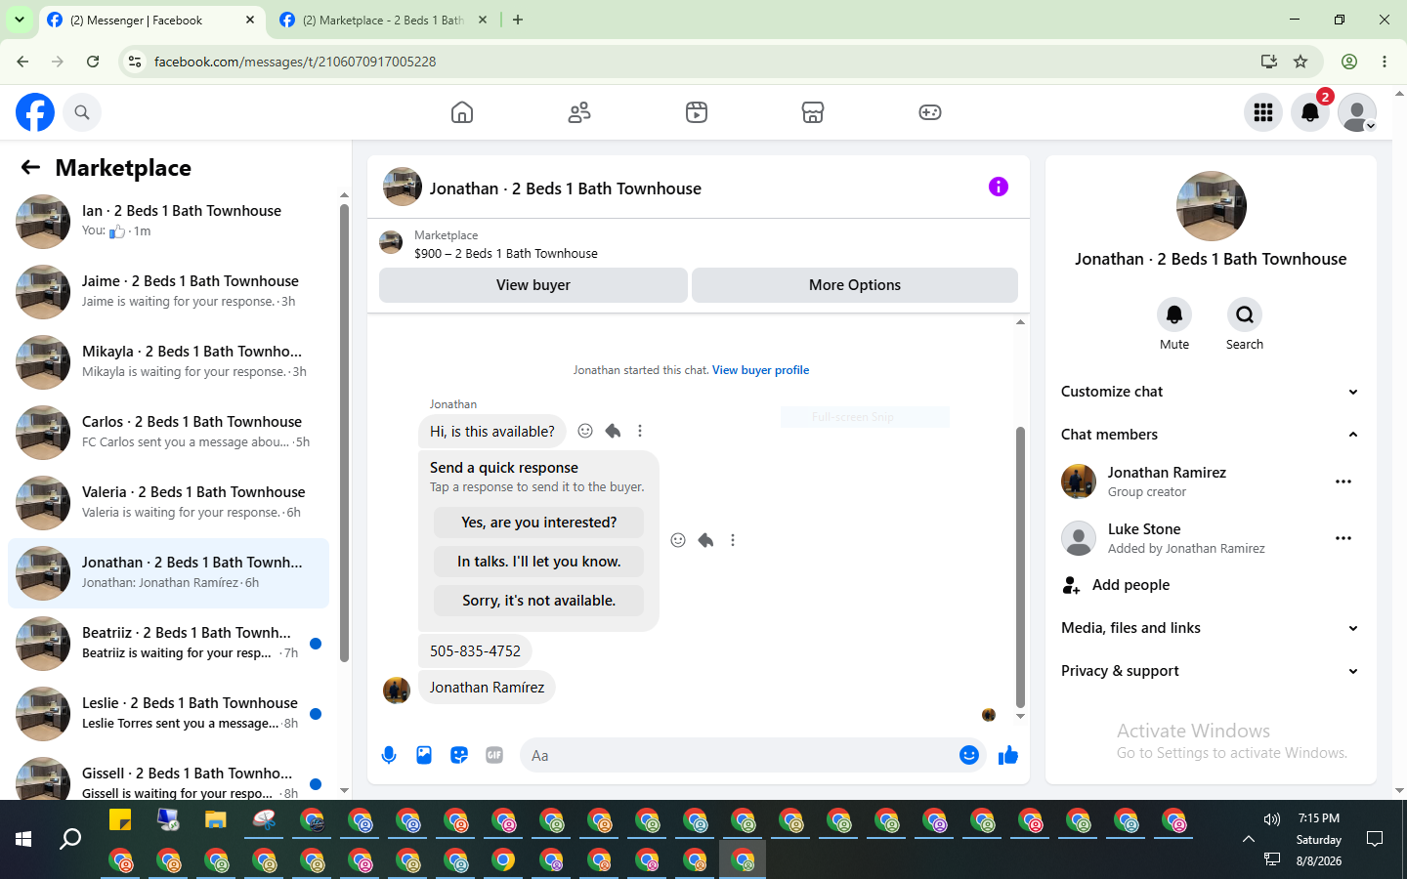This screenshot has width=1407, height=879.
Task: Open the Windows Start menu
Action: tap(23, 839)
